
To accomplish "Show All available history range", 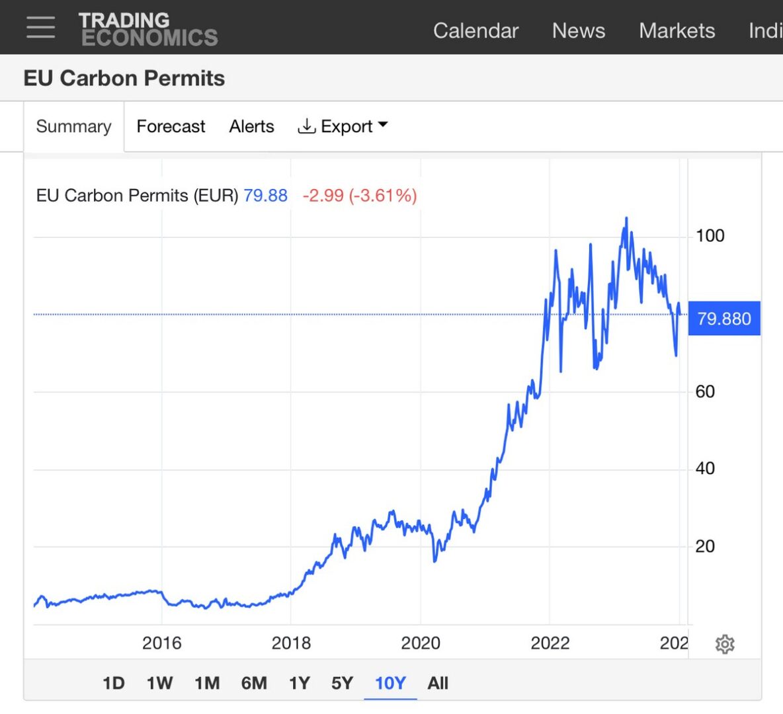I will 438,683.
